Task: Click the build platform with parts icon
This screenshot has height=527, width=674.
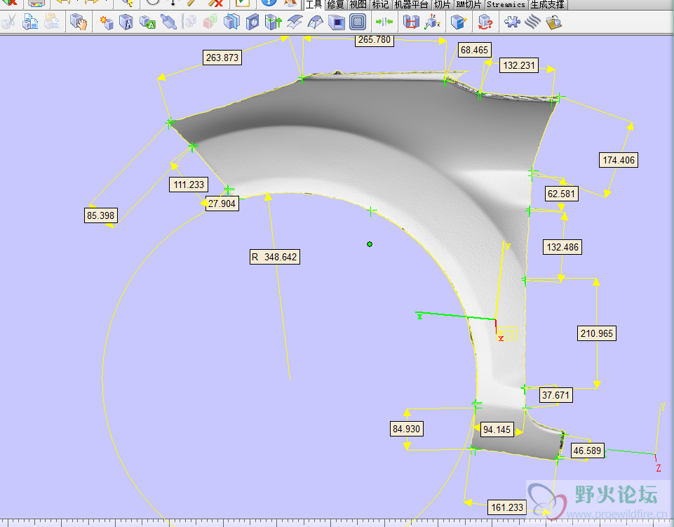Action: click(x=554, y=22)
